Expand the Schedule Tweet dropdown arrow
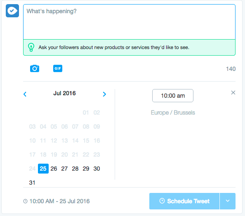The height and width of the screenshot is (216, 245). click(x=228, y=201)
